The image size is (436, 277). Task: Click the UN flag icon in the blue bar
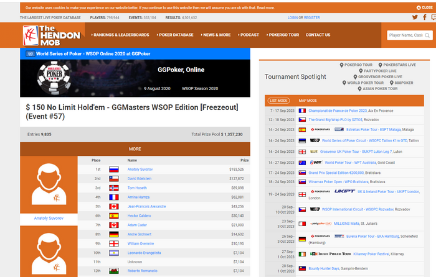(30, 54)
